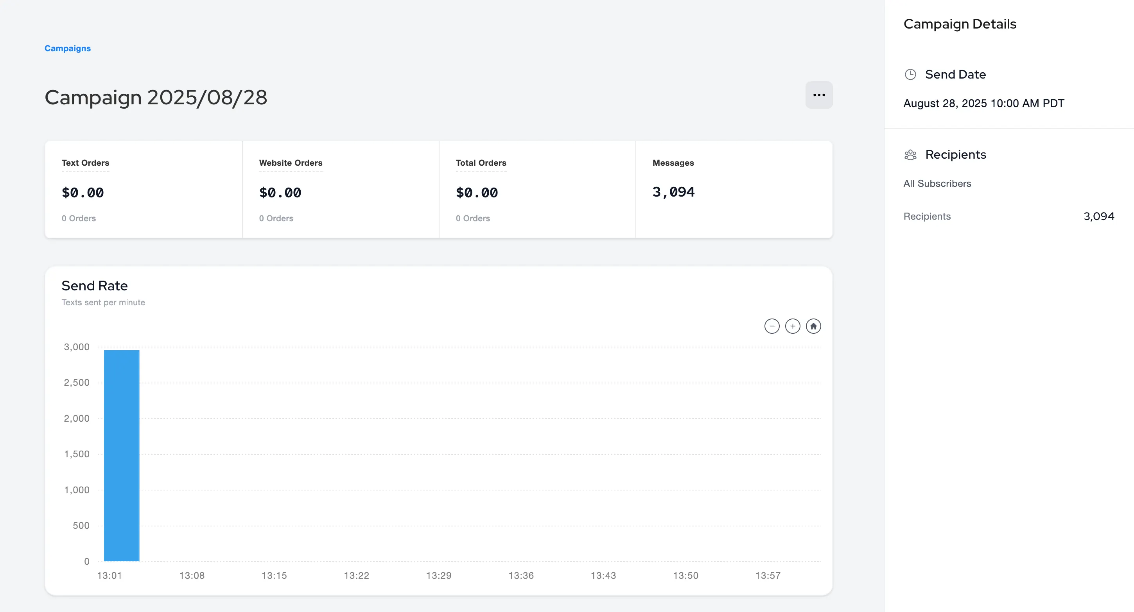
Task: Click the Campaign 2025/08/28 title
Action: coord(156,97)
